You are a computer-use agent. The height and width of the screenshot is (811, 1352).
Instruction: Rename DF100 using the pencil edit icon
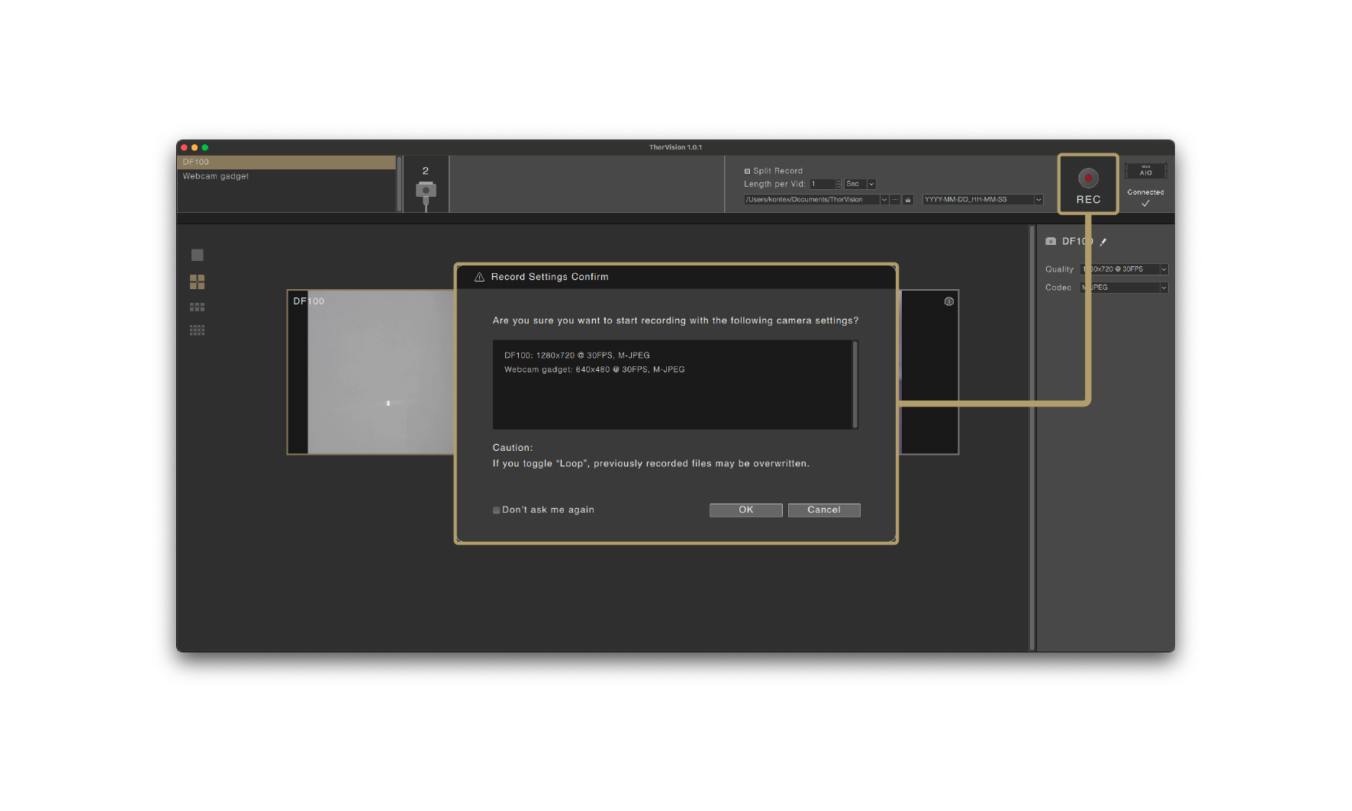tap(1104, 241)
